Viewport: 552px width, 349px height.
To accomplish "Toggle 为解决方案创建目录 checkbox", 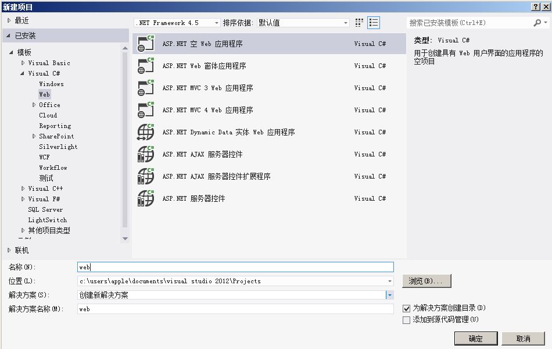I will pyautogui.click(x=406, y=308).
